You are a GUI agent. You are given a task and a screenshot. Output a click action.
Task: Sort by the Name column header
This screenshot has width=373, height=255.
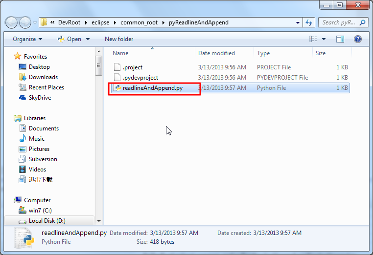coord(152,53)
